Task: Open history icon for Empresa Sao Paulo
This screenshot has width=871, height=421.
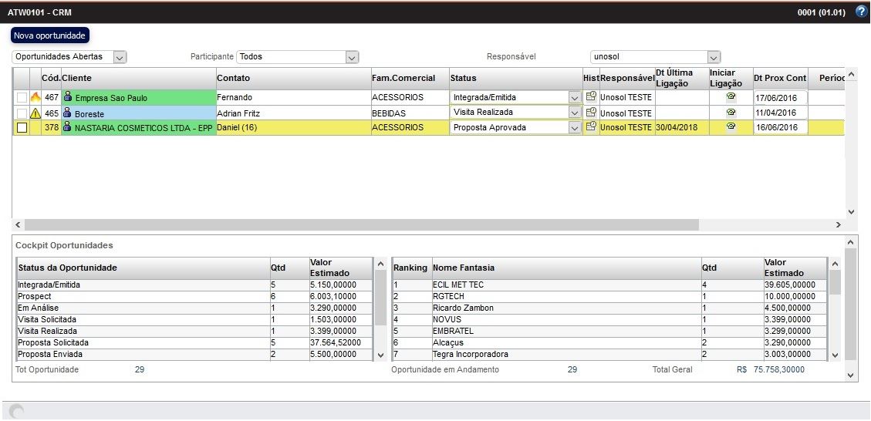Action: [x=591, y=97]
